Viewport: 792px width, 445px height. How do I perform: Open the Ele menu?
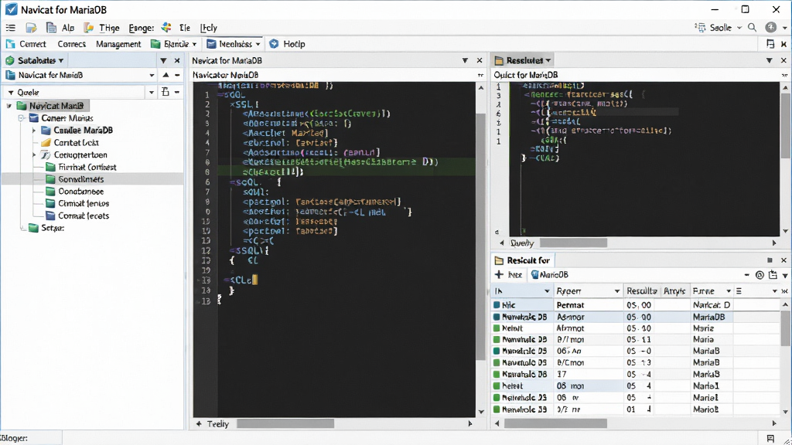pos(185,28)
